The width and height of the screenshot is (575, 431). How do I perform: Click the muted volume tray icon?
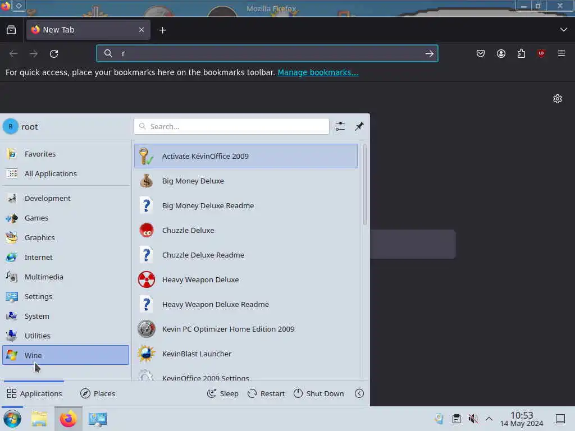473,419
